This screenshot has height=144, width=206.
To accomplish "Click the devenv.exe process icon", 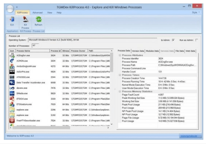I will point(12,88).
